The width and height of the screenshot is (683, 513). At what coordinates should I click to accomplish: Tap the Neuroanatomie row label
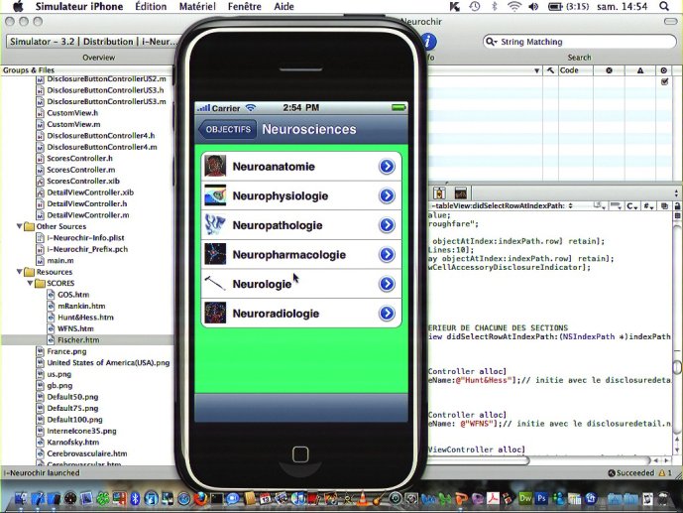click(x=274, y=166)
